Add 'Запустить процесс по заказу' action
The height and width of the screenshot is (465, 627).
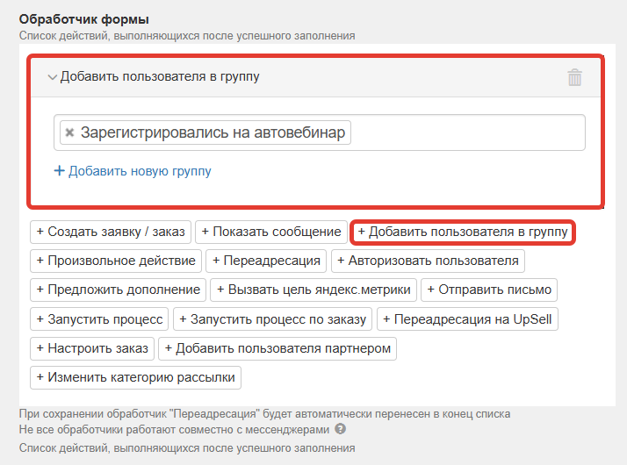(272, 319)
